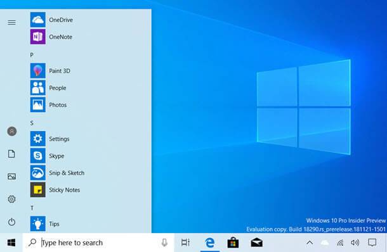The width and height of the screenshot is (387, 252).
Task: Click the Paint 3D text label
Action: pyautogui.click(x=60, y=71)
